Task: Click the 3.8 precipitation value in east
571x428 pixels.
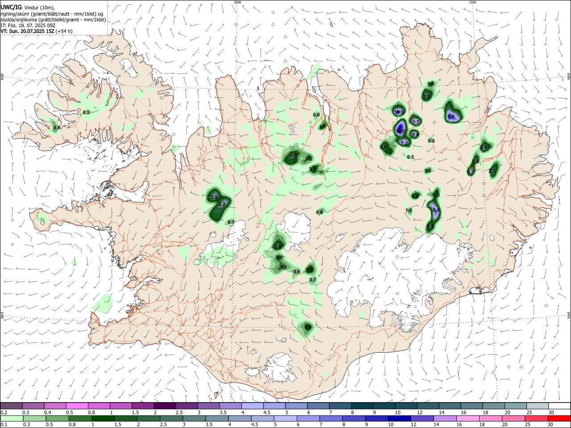Action: point(484,147)
